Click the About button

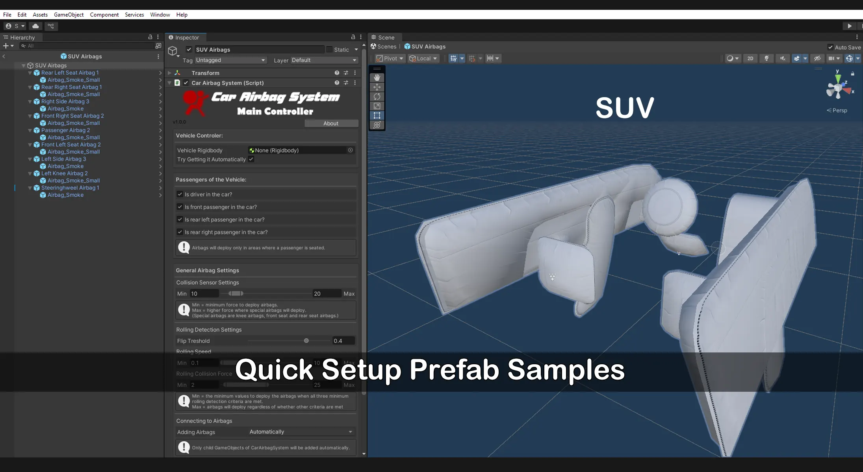331,123
